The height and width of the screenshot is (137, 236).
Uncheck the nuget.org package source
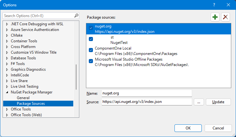coord(91,28)
